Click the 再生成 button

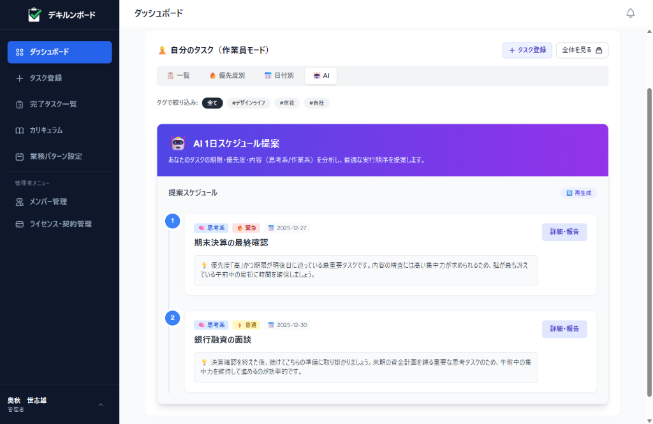pyautogui.click(x=578, y=193)
